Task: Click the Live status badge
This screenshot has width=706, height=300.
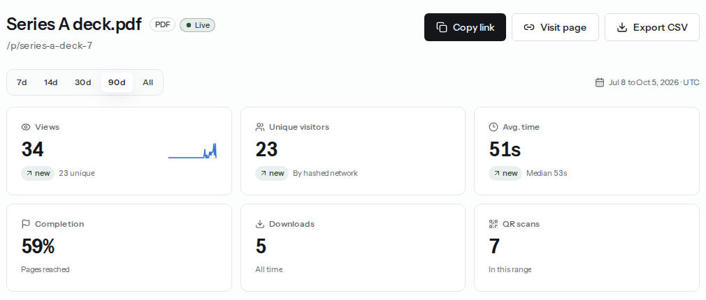Action: point(198,25)
